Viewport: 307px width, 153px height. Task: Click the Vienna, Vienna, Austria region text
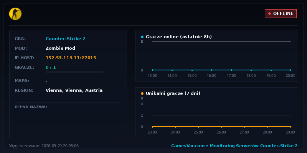coord(74,90)
